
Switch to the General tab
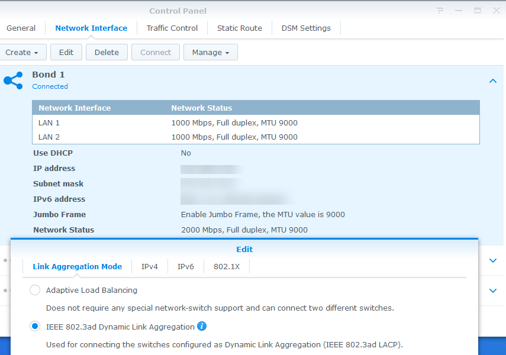click(x=21, y=28)
